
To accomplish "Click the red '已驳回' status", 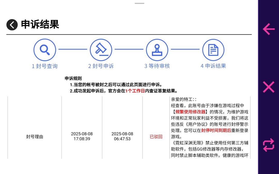I will point(156,137).
